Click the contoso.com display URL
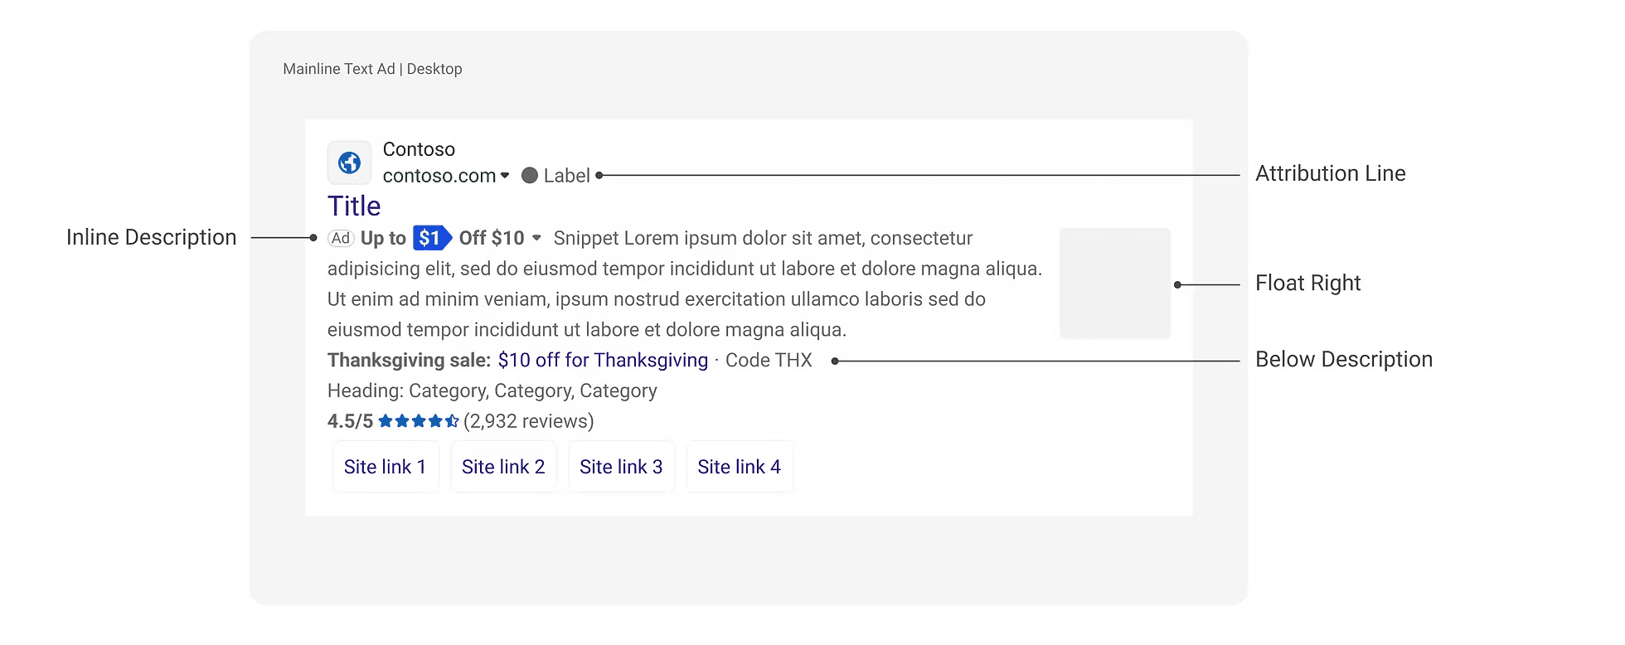Screen dimensions: 1625x645 click(439, 176)
